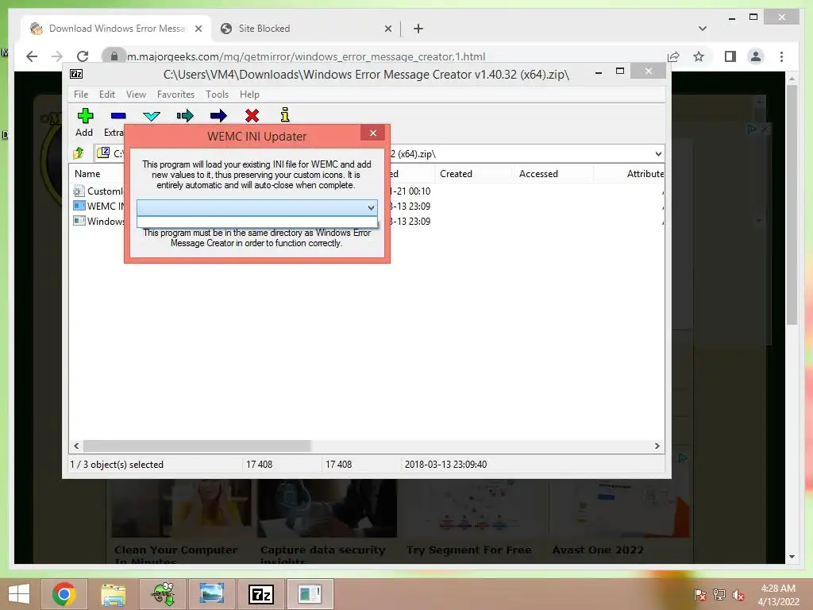Click the padlock site info icon
Image resolution: width=813 pixels, height=610 pixels.
click(114, 56)
